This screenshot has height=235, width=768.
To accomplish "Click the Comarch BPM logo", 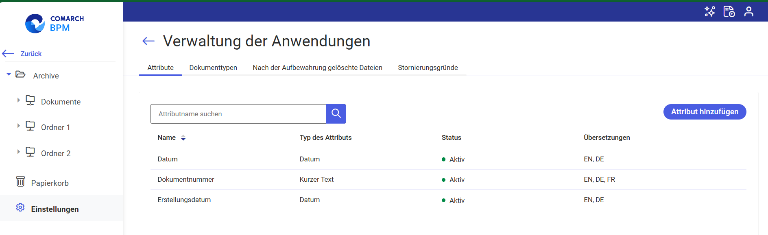I will click(55, 24).
